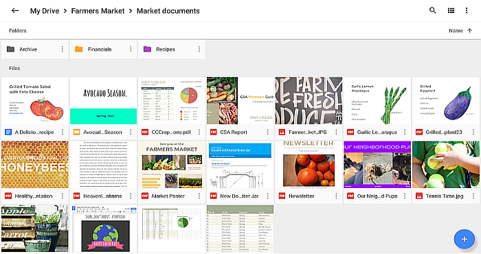Open options for Tennis Time.jpg

(x=473, y=196)
